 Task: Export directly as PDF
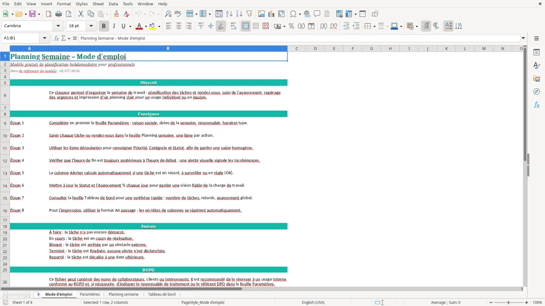click(x=48, y=14)
